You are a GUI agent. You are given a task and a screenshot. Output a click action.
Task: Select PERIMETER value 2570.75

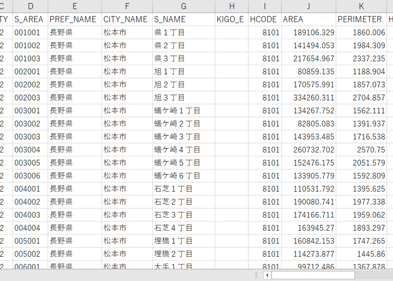tap(362, 150)
